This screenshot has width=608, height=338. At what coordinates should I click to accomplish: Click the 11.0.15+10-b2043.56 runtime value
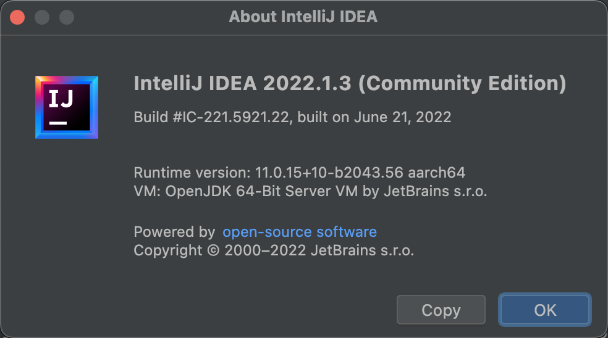click(x=329, y=173)
